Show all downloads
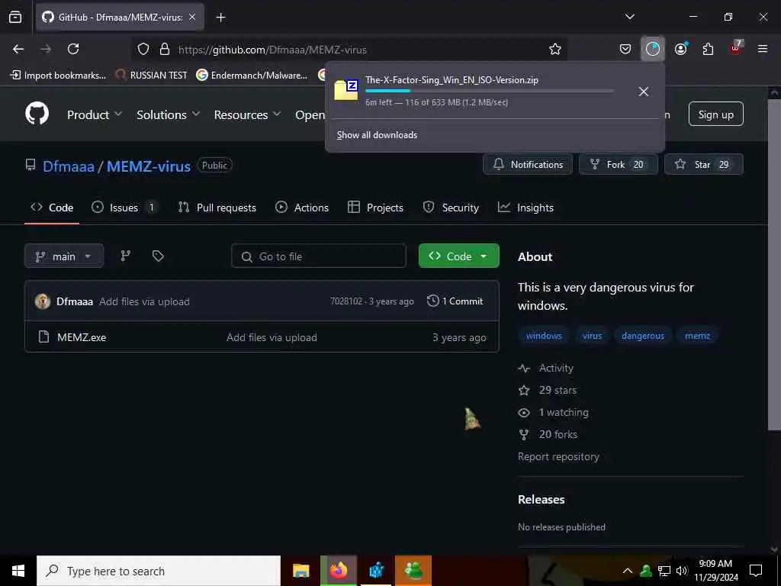This screenshot has width=781, height=586. point(377,135)
